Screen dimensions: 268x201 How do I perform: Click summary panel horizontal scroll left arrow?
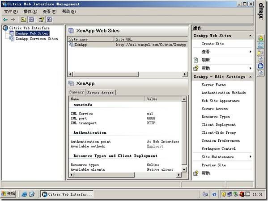[x=72, y=175]
